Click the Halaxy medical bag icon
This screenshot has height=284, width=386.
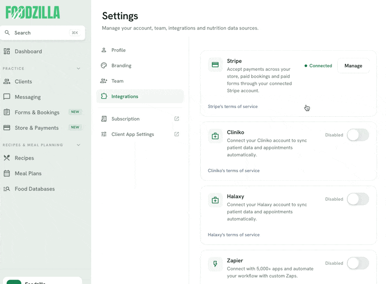tap(215, 200)
